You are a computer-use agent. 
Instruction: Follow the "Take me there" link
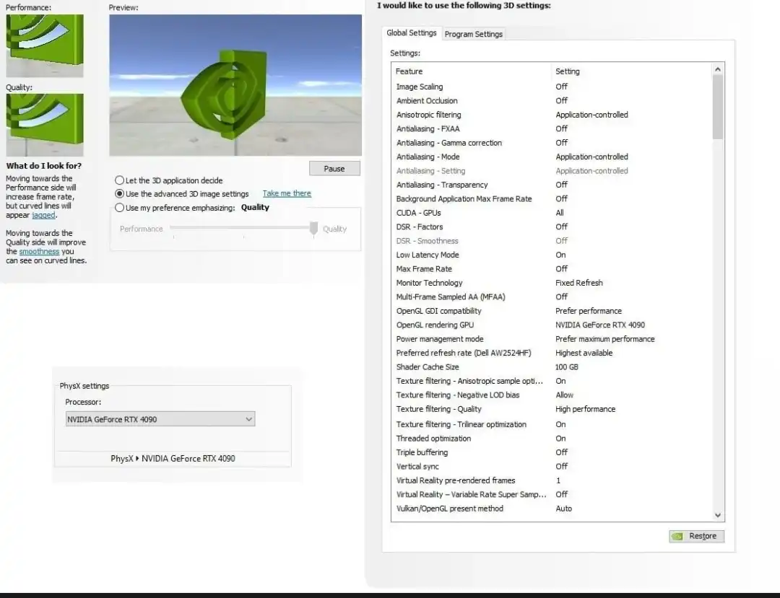tap(286, 193)
